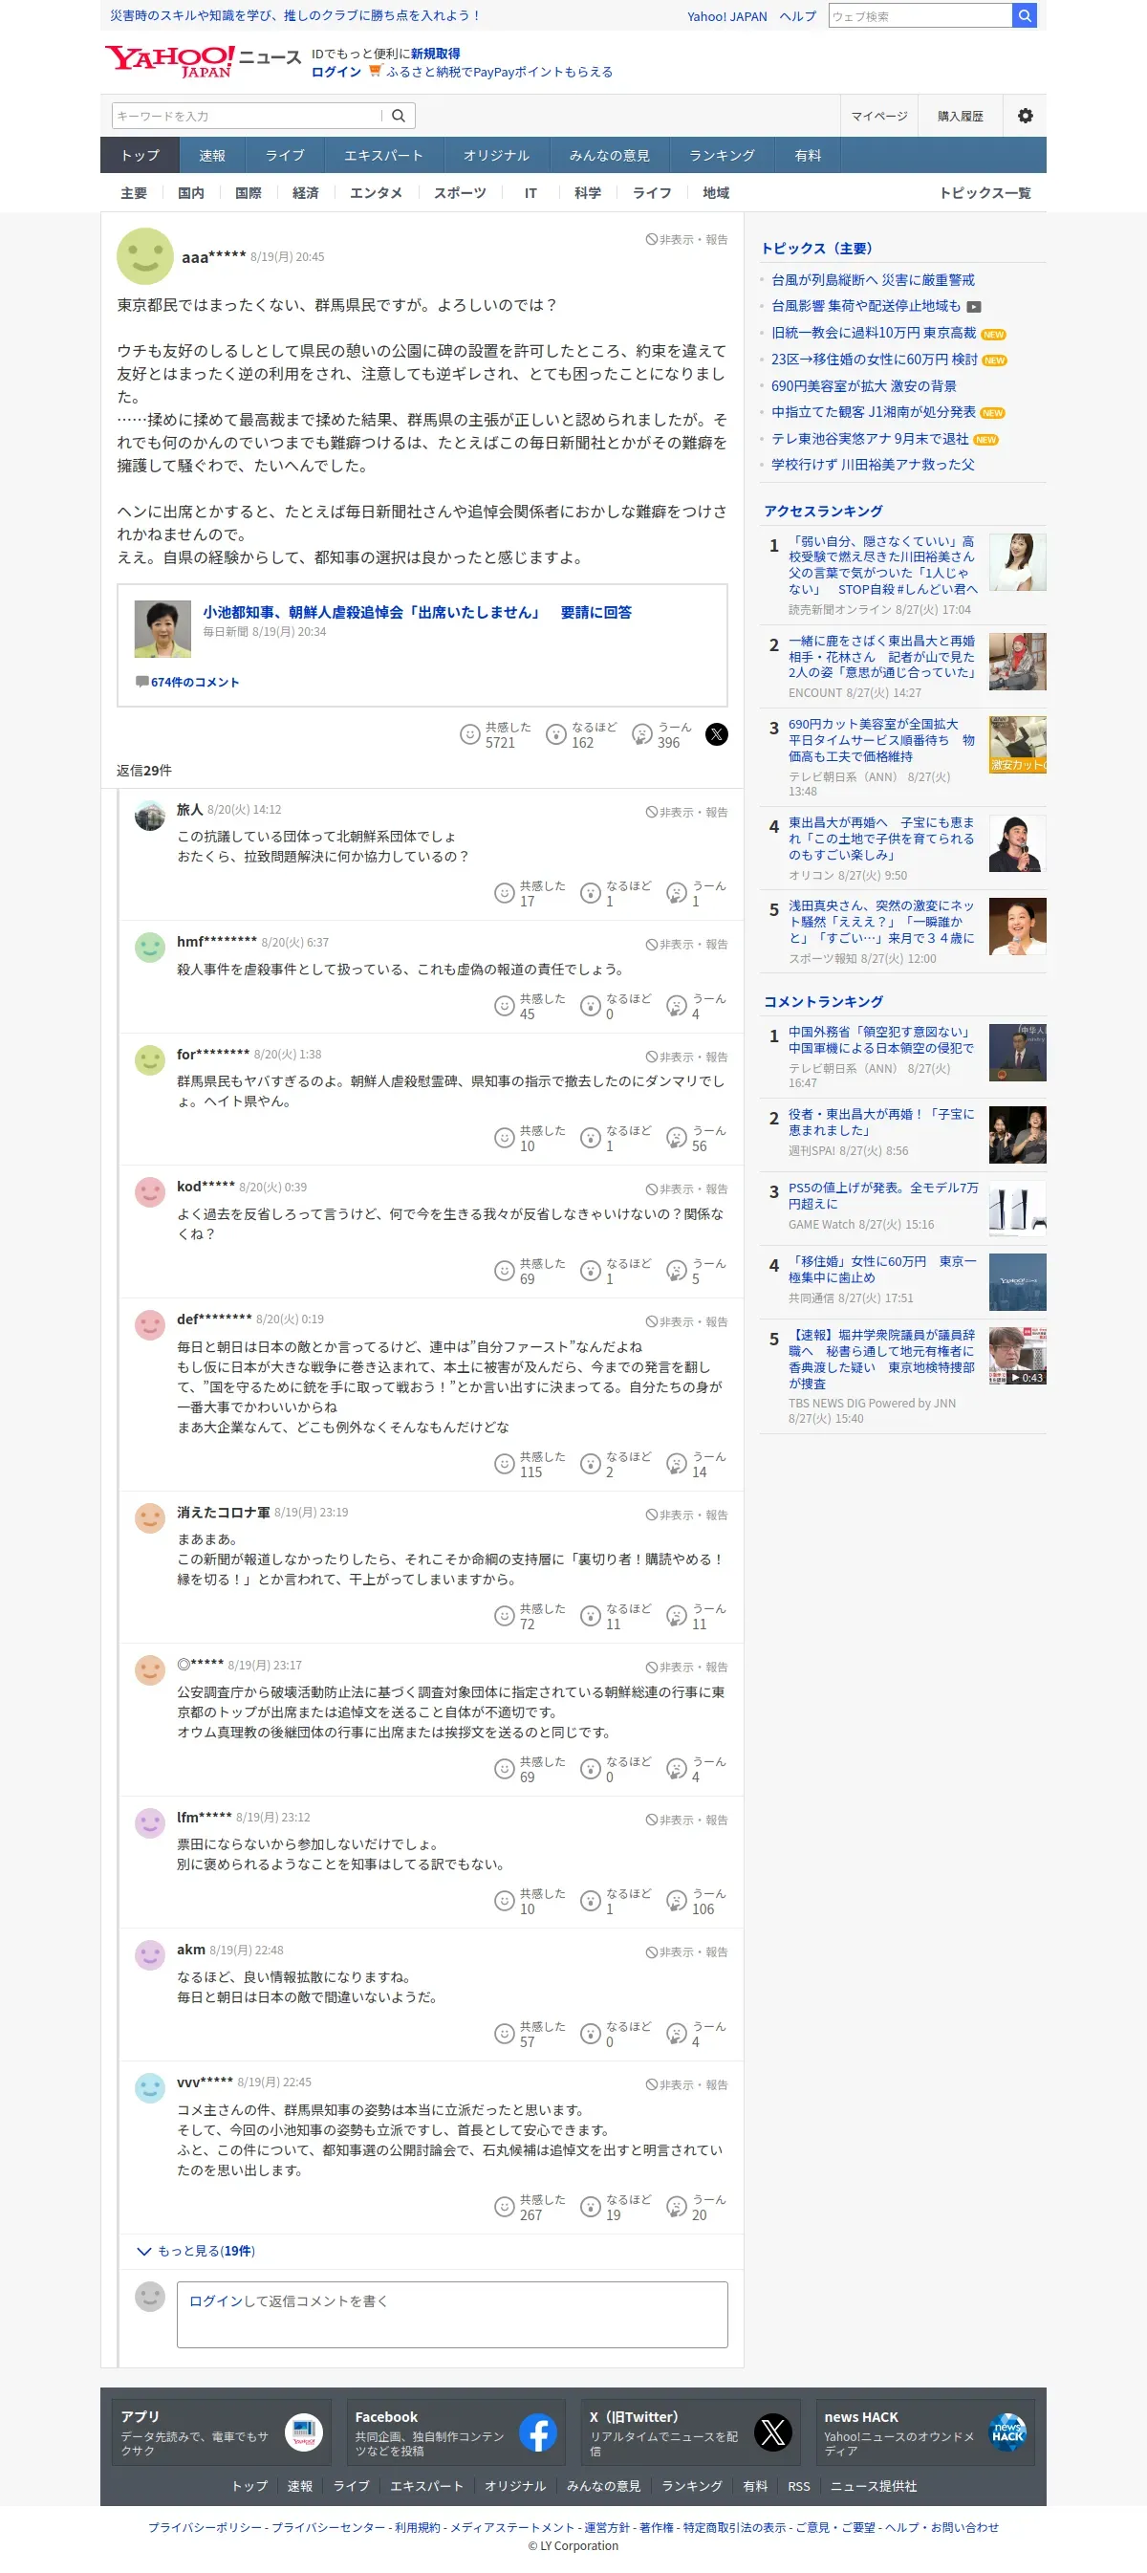This screenshot has width=1147, height=2573.
Task: Click ふるさと納税でPayPayポイントもらえる promo link
Action: tap(499, 72)
